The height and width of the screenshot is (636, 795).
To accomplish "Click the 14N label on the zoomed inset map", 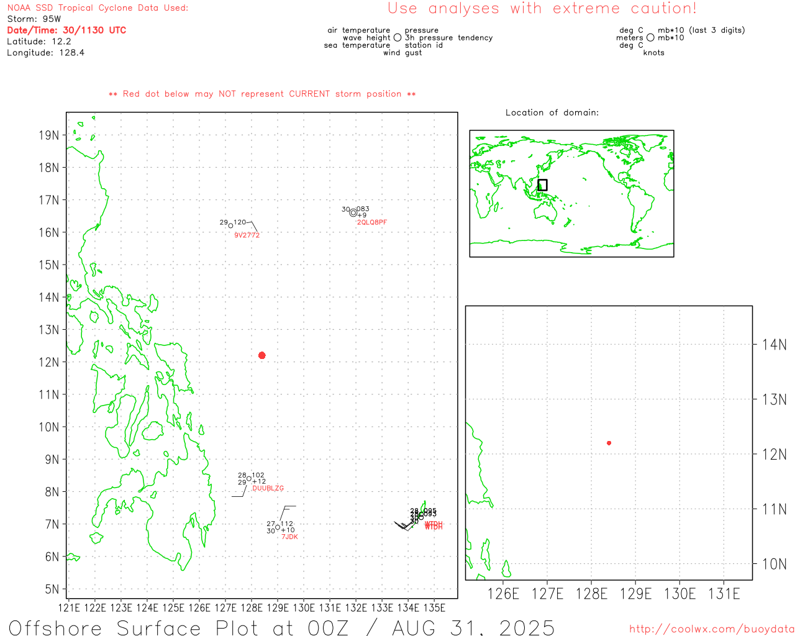I will (x=774, y=345).
